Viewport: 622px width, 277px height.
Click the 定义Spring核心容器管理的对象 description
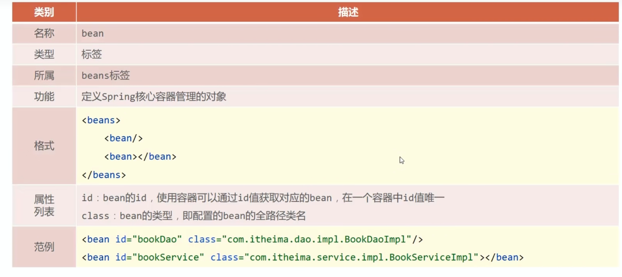click(x=154, y=97)
